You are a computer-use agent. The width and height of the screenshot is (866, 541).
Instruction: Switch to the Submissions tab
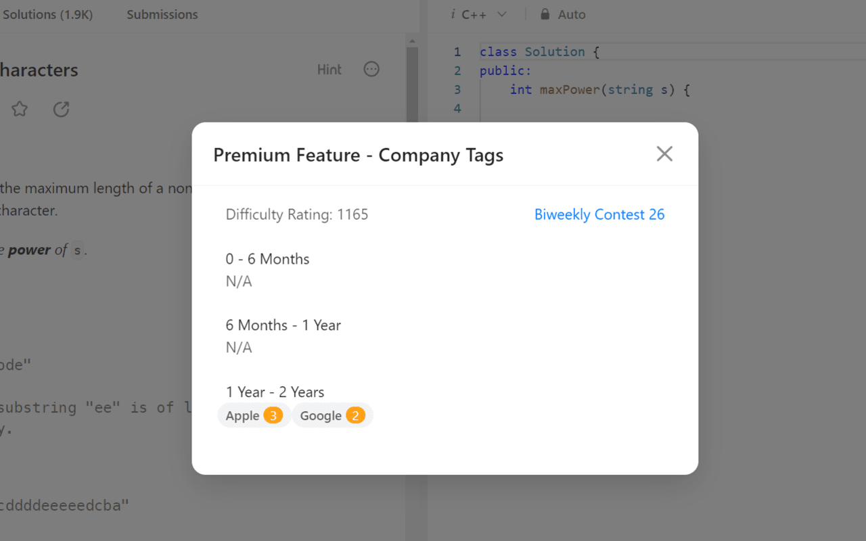[x=162, y=14]
